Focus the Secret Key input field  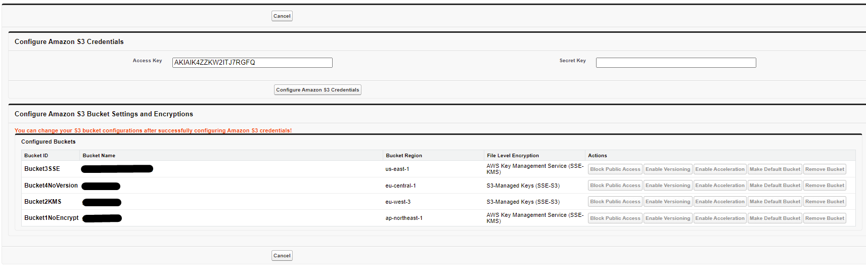(675, 63)
